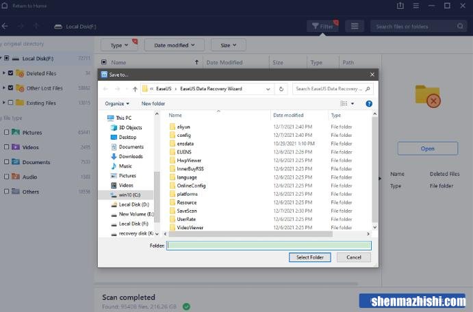This screenshot has width=473, height=312.
Task: Open the Organize menu
Action: (117, 103)
